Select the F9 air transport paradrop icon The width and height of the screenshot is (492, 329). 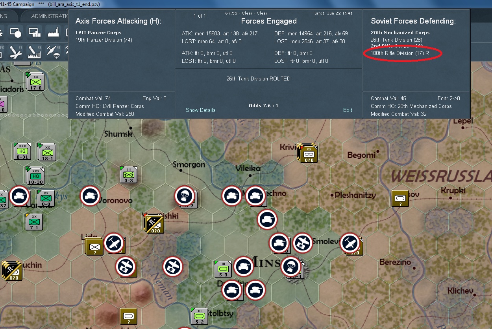(x=53, y=51)
